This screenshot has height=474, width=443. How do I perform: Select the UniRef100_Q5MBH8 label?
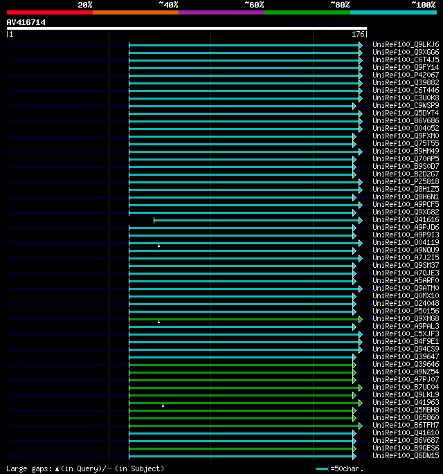tap(406, 410)
